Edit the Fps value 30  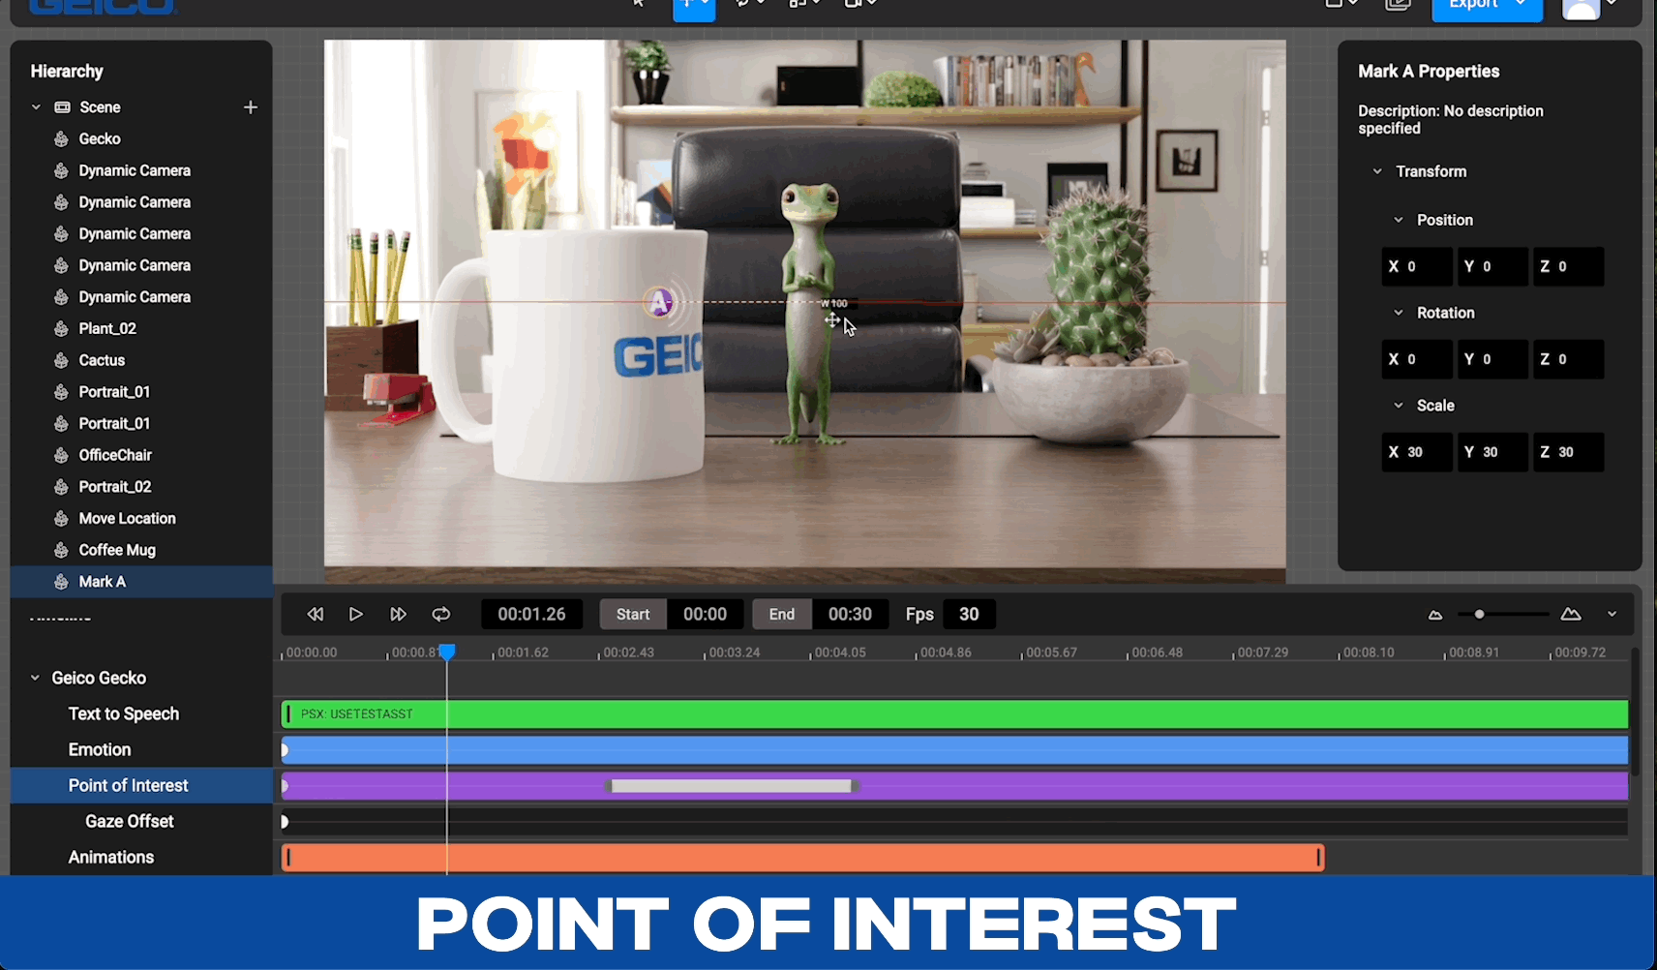[969, 615]
